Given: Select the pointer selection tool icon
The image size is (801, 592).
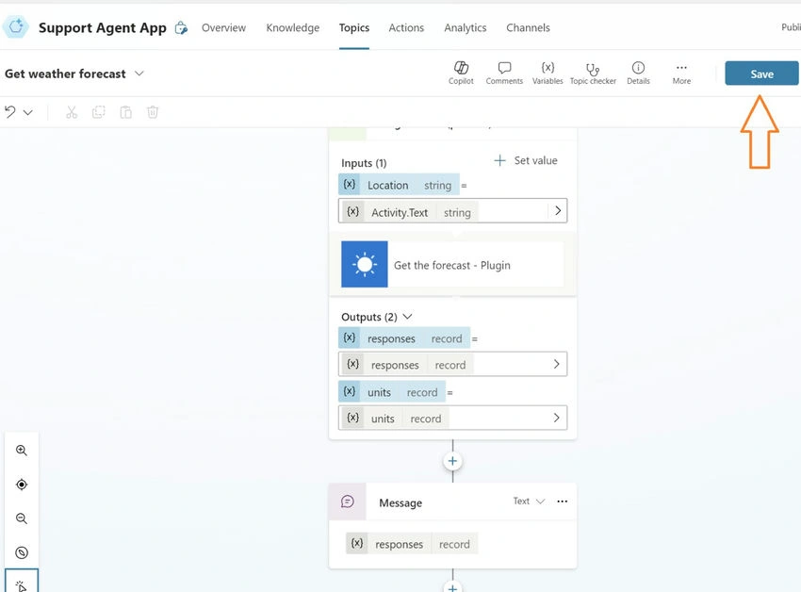Looking at the screenshot, I should click(x=22, y=584).
